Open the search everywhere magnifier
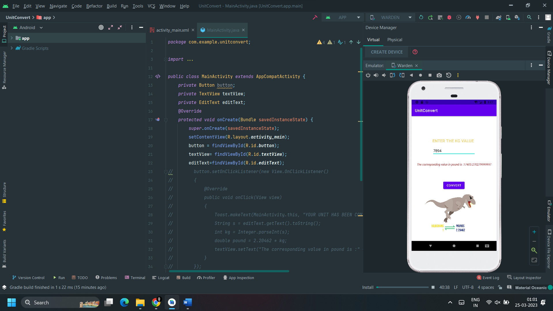Image resolution: width=553 pixels, height=311 pixels. 529,18
